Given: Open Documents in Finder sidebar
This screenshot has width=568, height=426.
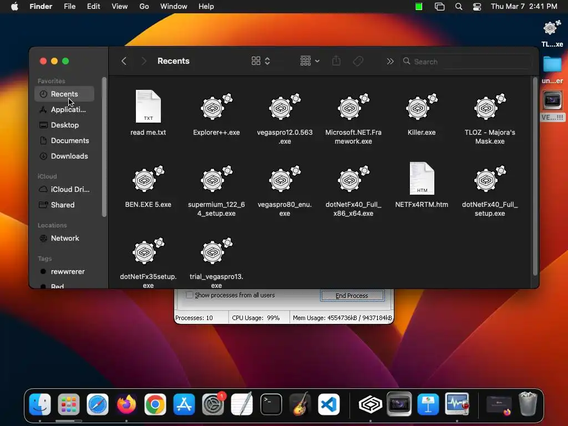Looking at the screenshot, I should (x=64, y=140).
